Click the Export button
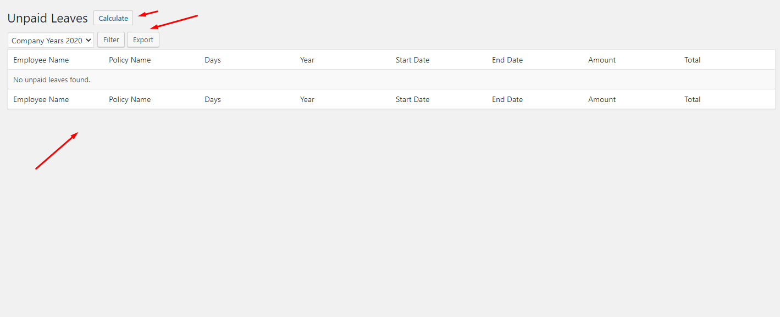Image resolution: width=780 pixels, height=317 pixels. click(x=143, y=39)
